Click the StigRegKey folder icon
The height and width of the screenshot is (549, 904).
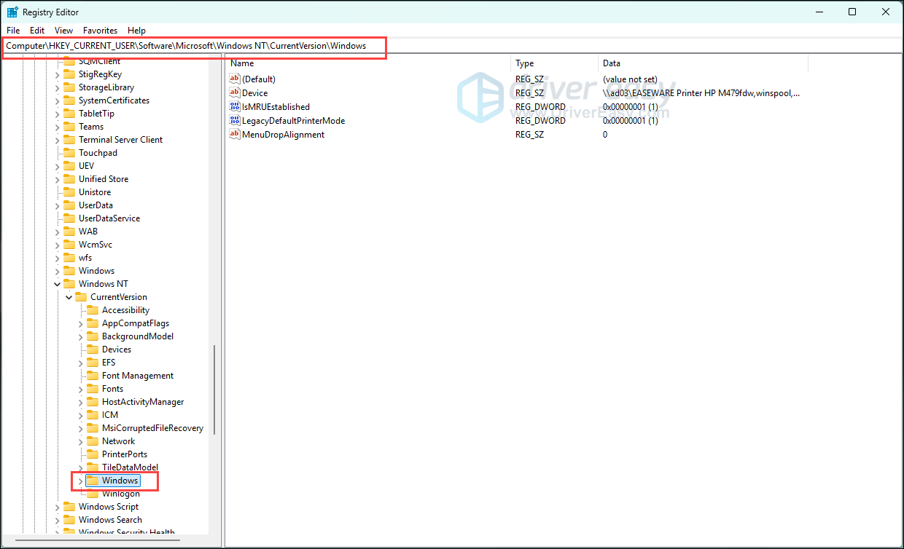tap(69, 74)
